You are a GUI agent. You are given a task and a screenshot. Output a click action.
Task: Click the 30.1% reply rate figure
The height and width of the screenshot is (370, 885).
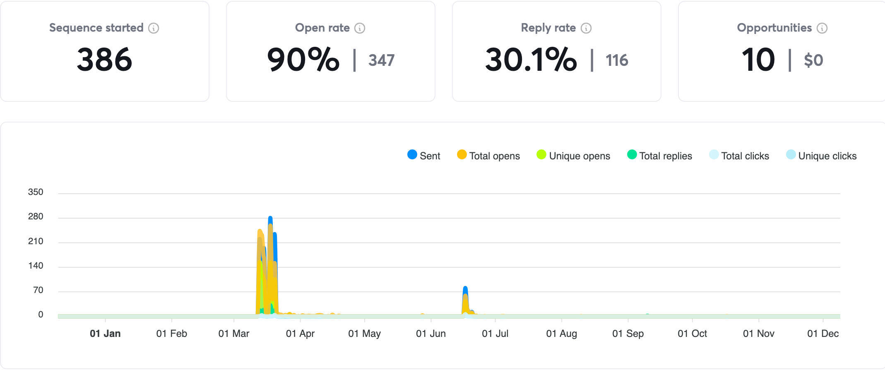tap(531, 60)
